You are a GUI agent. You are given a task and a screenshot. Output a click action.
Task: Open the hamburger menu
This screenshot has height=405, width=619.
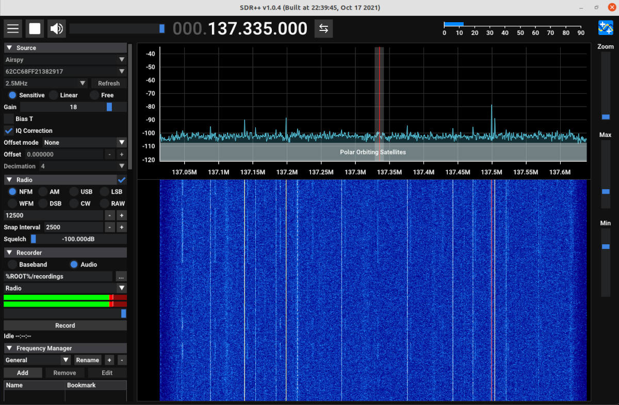click(x=13, y=28)
